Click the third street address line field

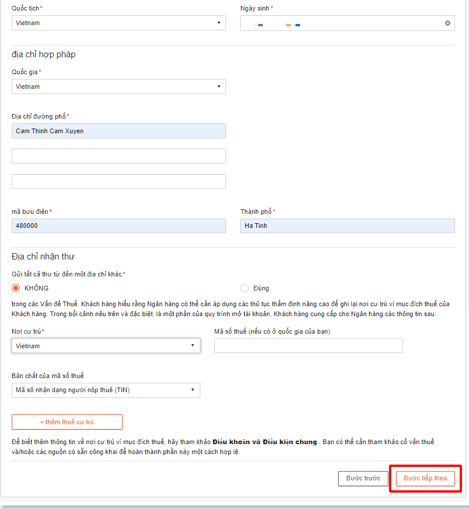point(119,182)
